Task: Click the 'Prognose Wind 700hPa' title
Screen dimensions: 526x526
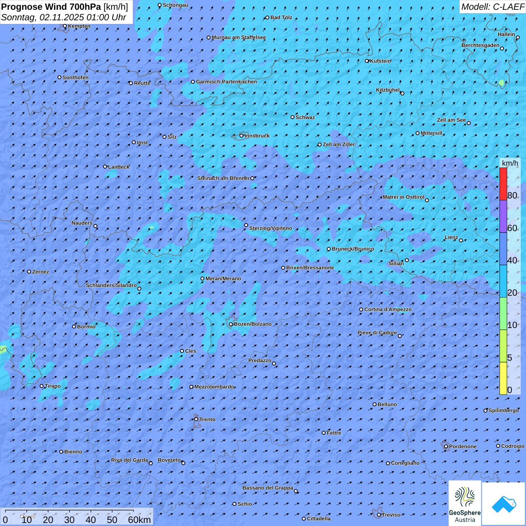Action: pyautogui.click(x=51, y=7)
